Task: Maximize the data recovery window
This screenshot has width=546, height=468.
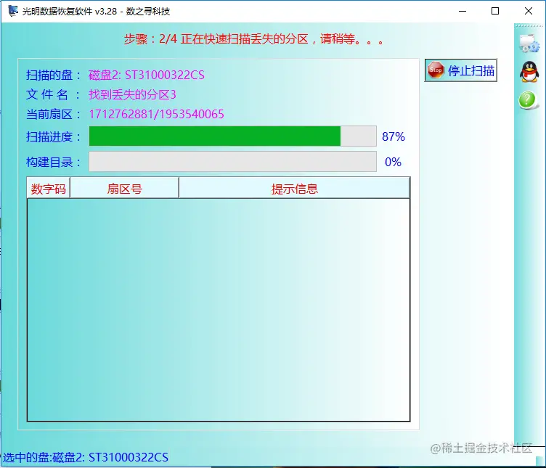Action: click(495, 11)
